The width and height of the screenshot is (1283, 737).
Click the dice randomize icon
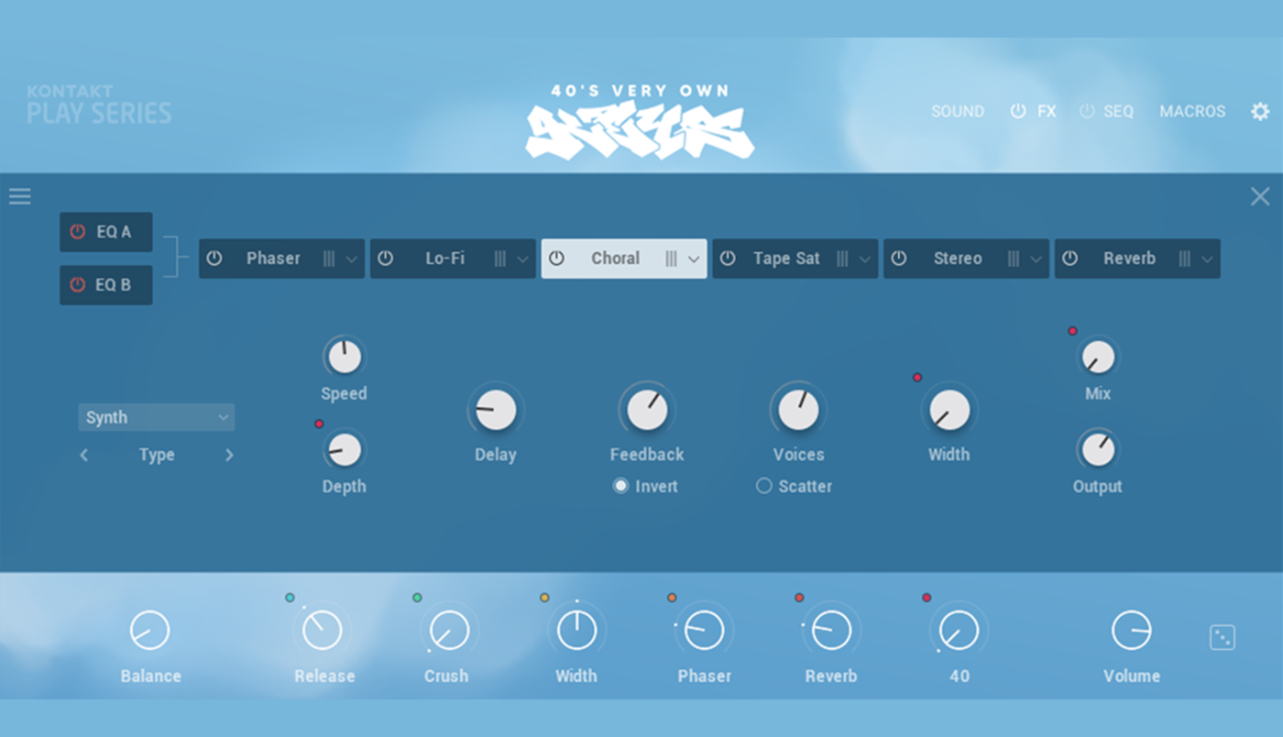(x=1223, y=637)
